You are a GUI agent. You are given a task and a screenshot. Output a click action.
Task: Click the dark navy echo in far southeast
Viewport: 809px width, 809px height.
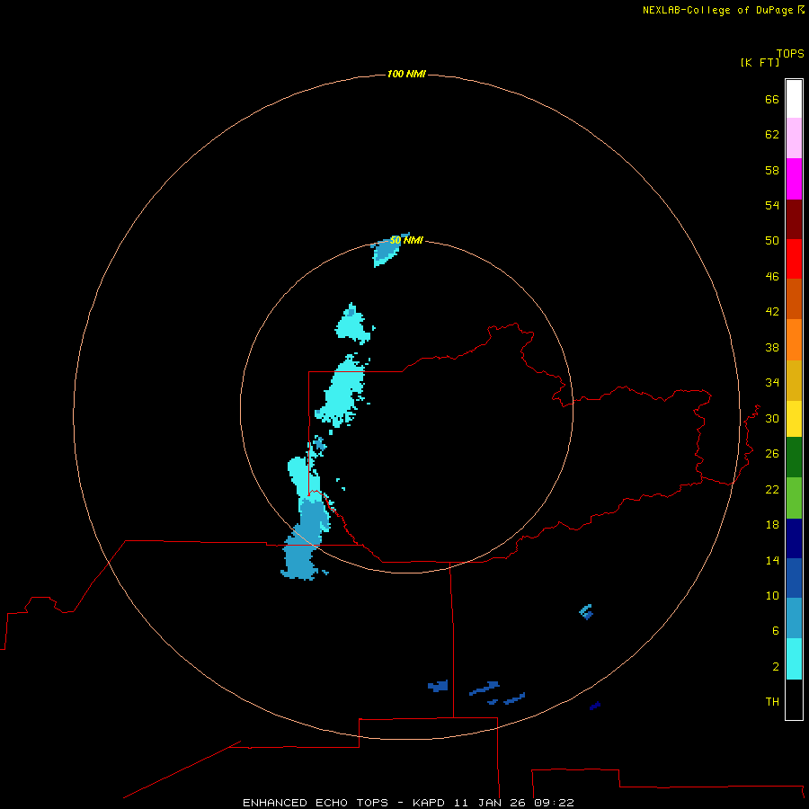click(x=595, y=706)
